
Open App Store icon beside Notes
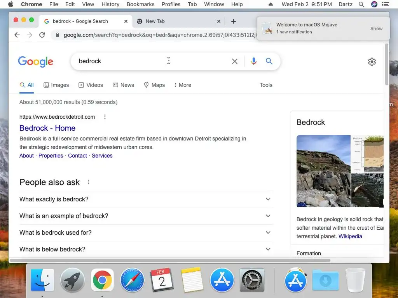pos(222,280)
